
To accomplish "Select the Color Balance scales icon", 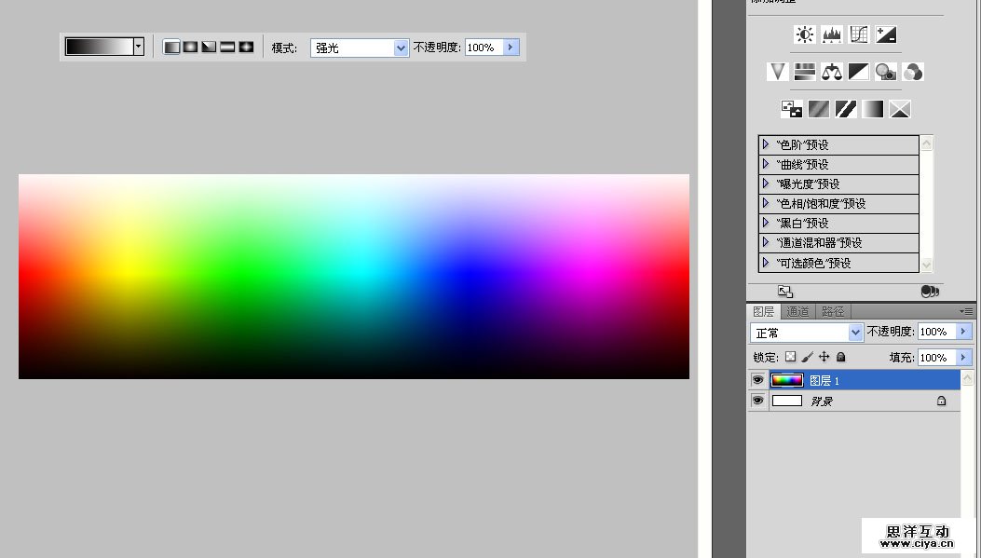I will 832,72.
